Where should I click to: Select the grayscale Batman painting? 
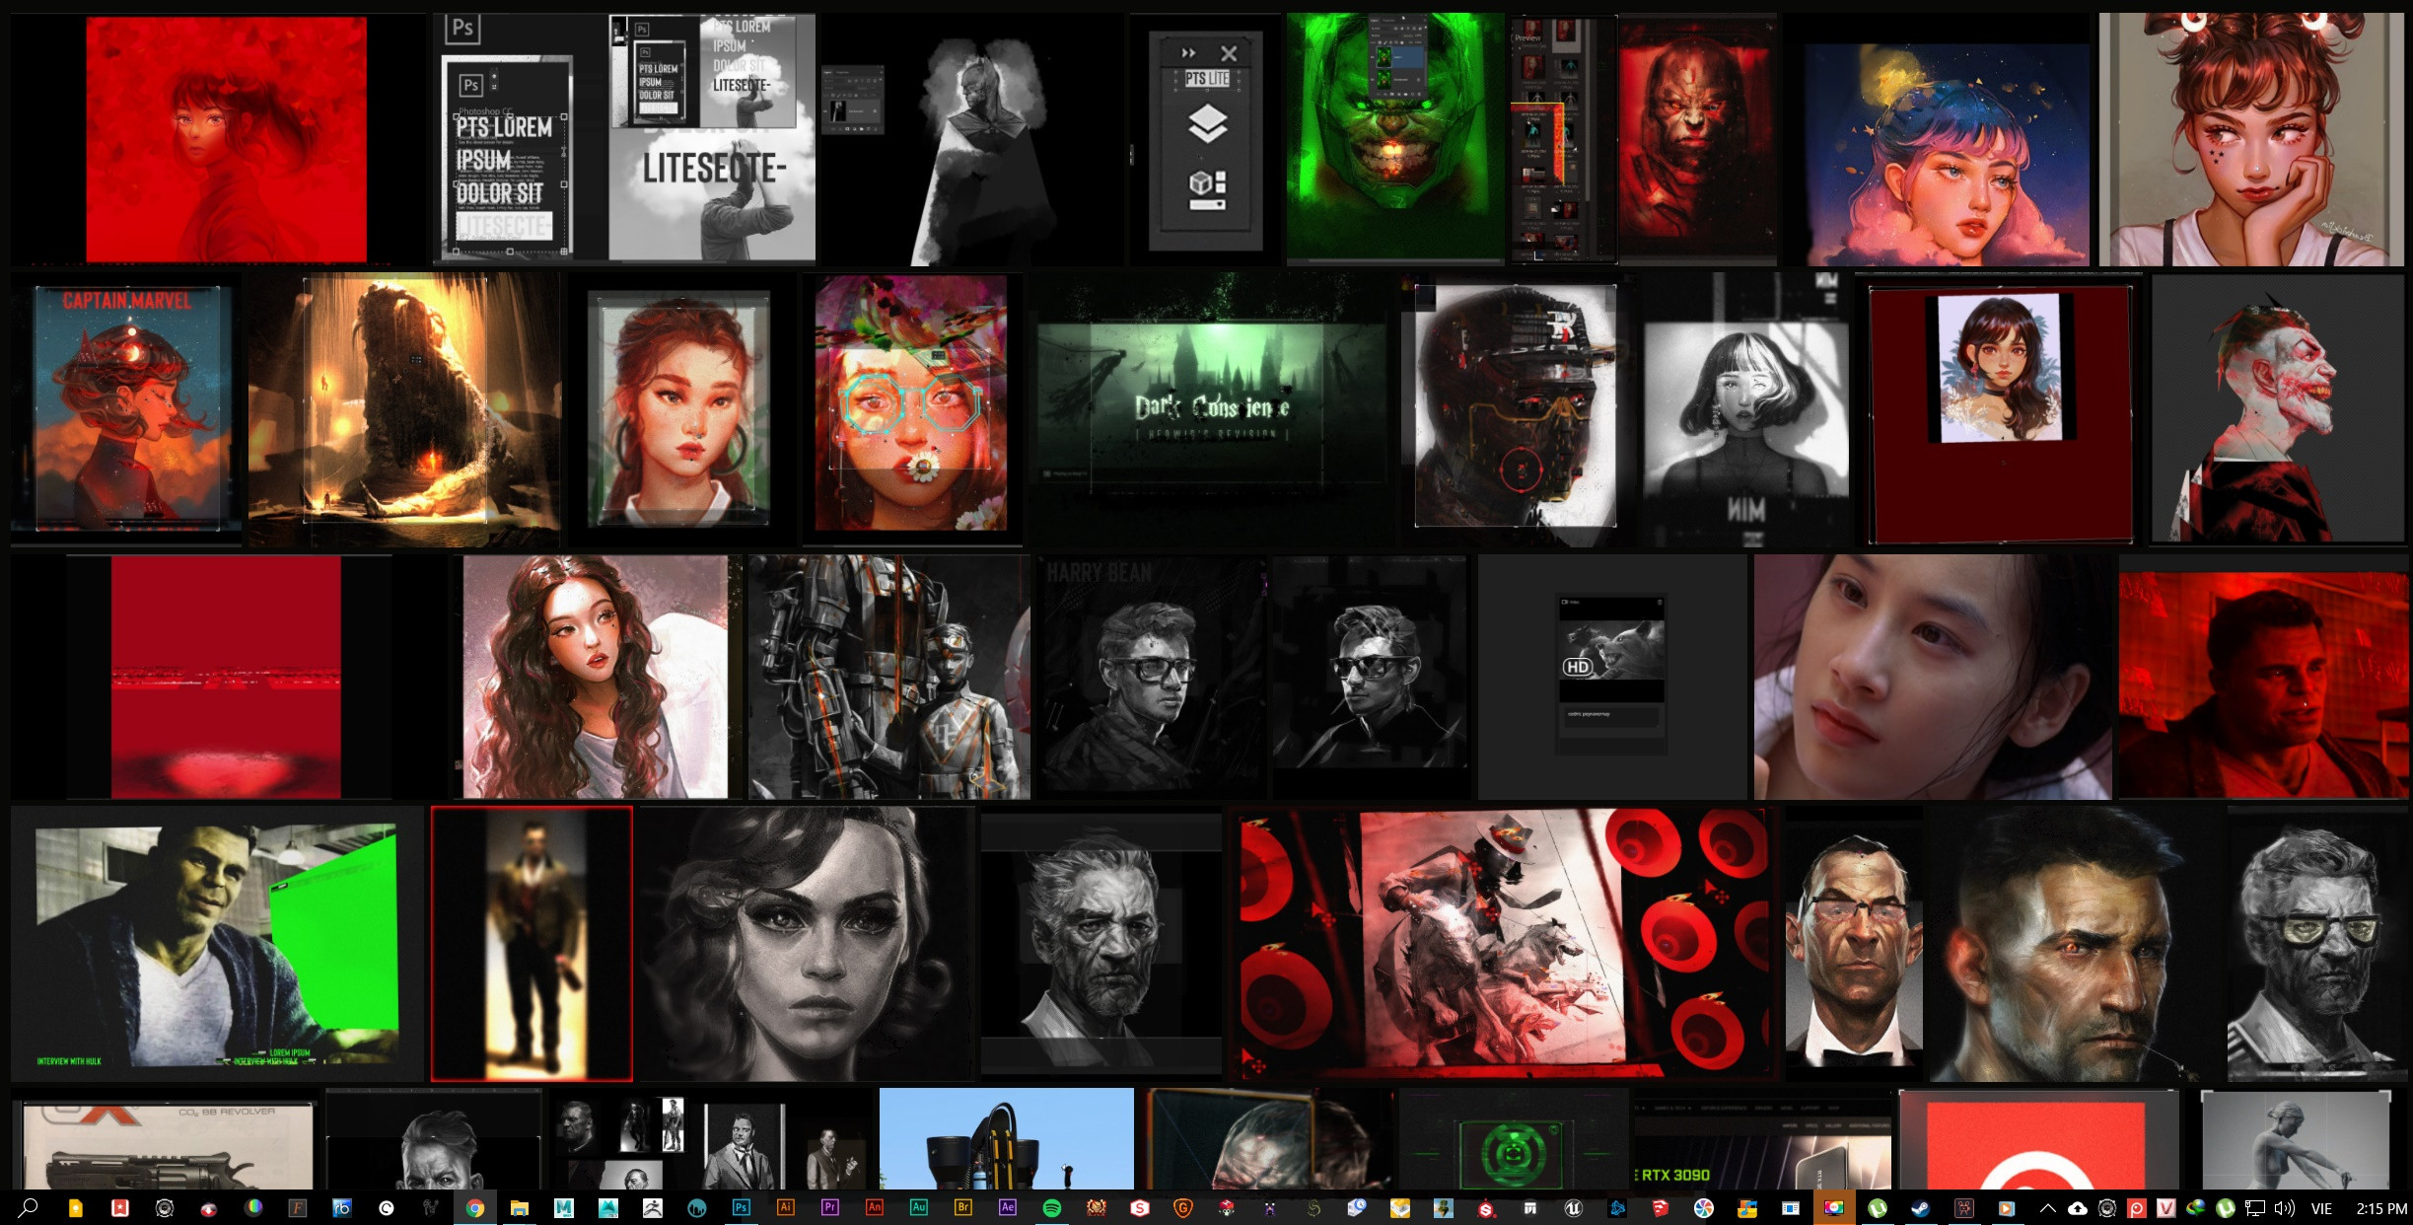click(973, 139)
